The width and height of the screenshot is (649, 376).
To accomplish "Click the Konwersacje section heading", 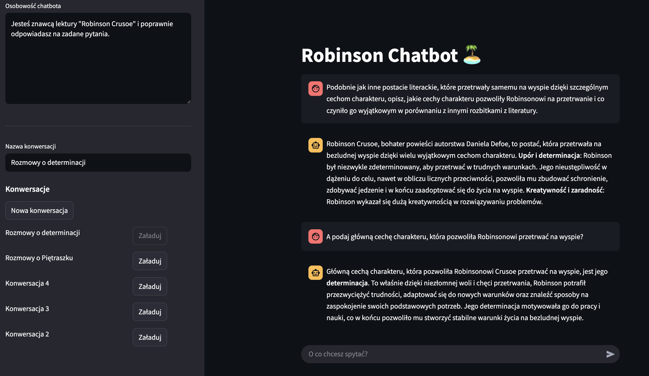I will [28, 189].
